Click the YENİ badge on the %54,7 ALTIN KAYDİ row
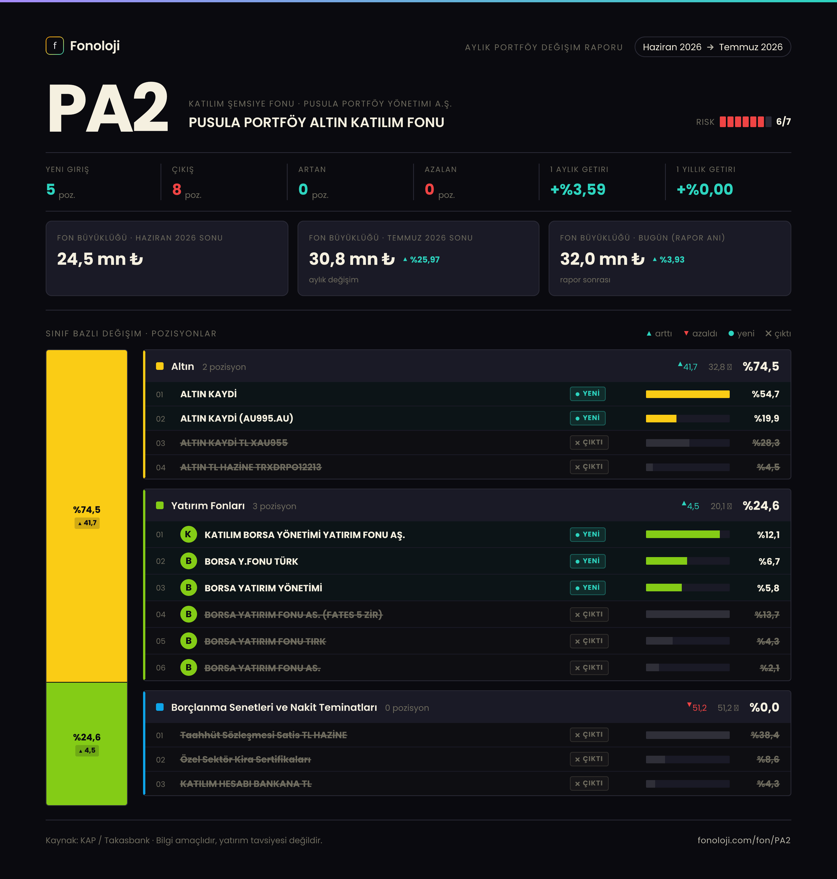Viewport: 837px width, 879px height. 588,393
